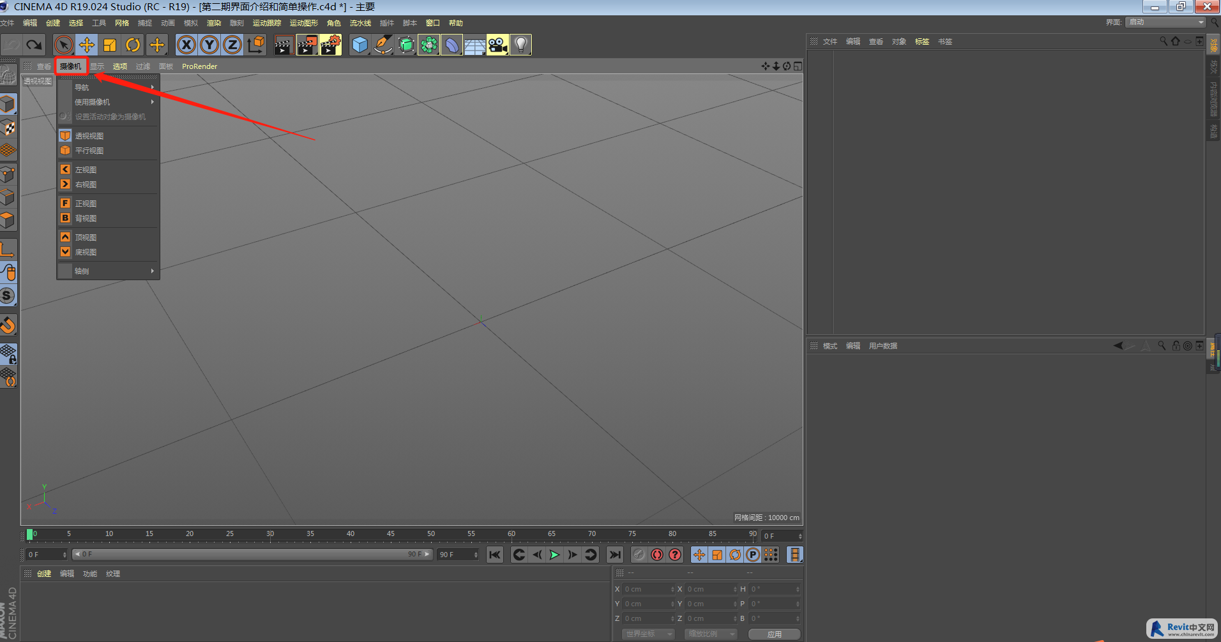1221x642 pixels.
Task: Play the animation forward
Action: click(x=554, y=555)
